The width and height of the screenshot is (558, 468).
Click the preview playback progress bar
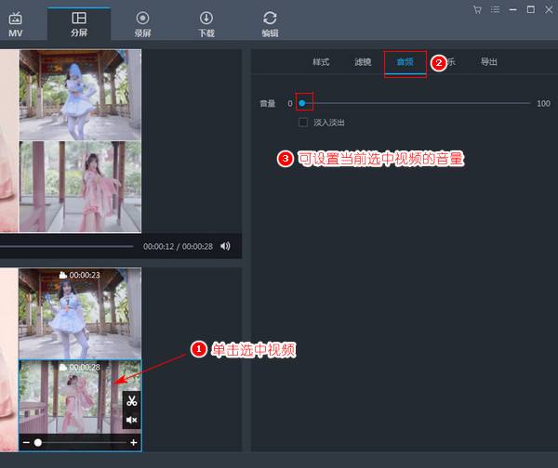click(x=67, y=246)
